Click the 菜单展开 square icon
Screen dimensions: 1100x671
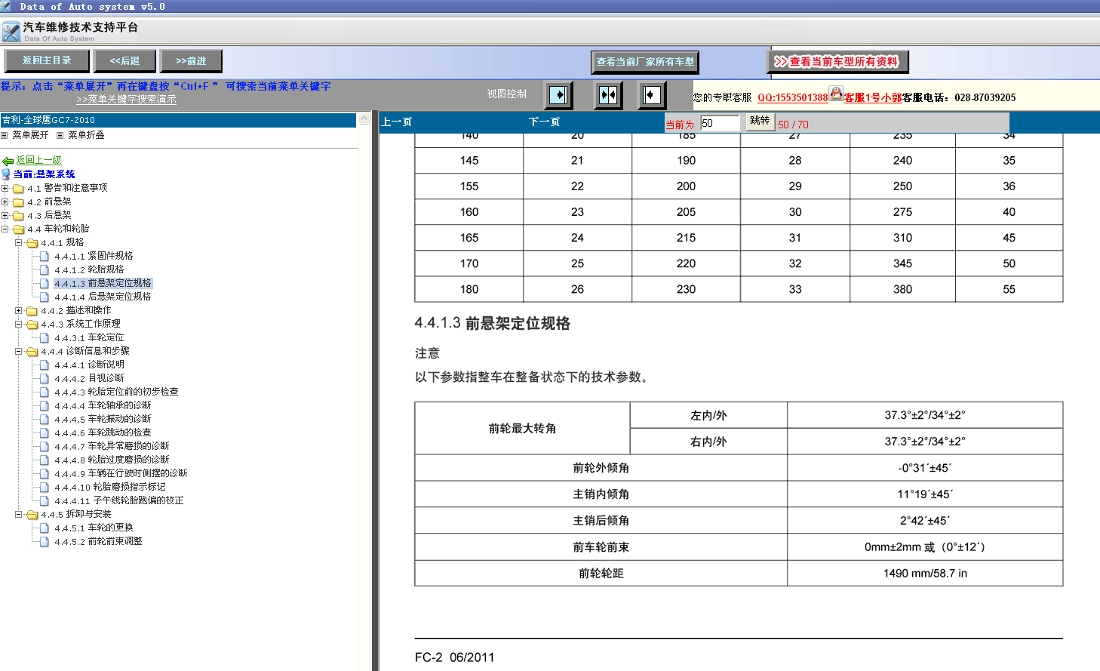click(5, 135)
